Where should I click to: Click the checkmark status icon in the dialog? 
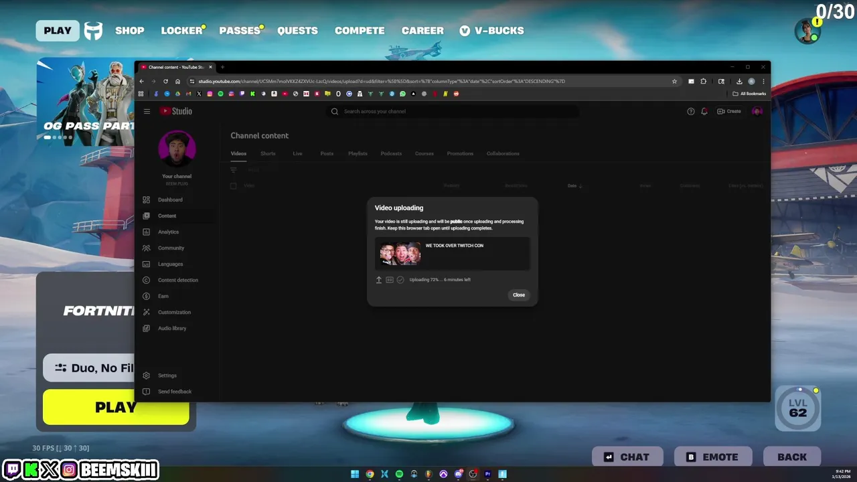click(400, 280)
